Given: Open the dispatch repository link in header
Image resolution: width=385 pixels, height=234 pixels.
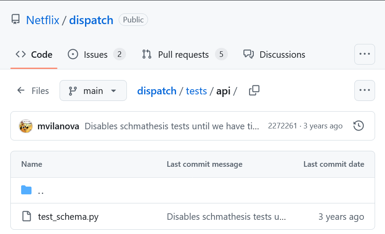Looking at the screenshot, I should coord(91,20).
